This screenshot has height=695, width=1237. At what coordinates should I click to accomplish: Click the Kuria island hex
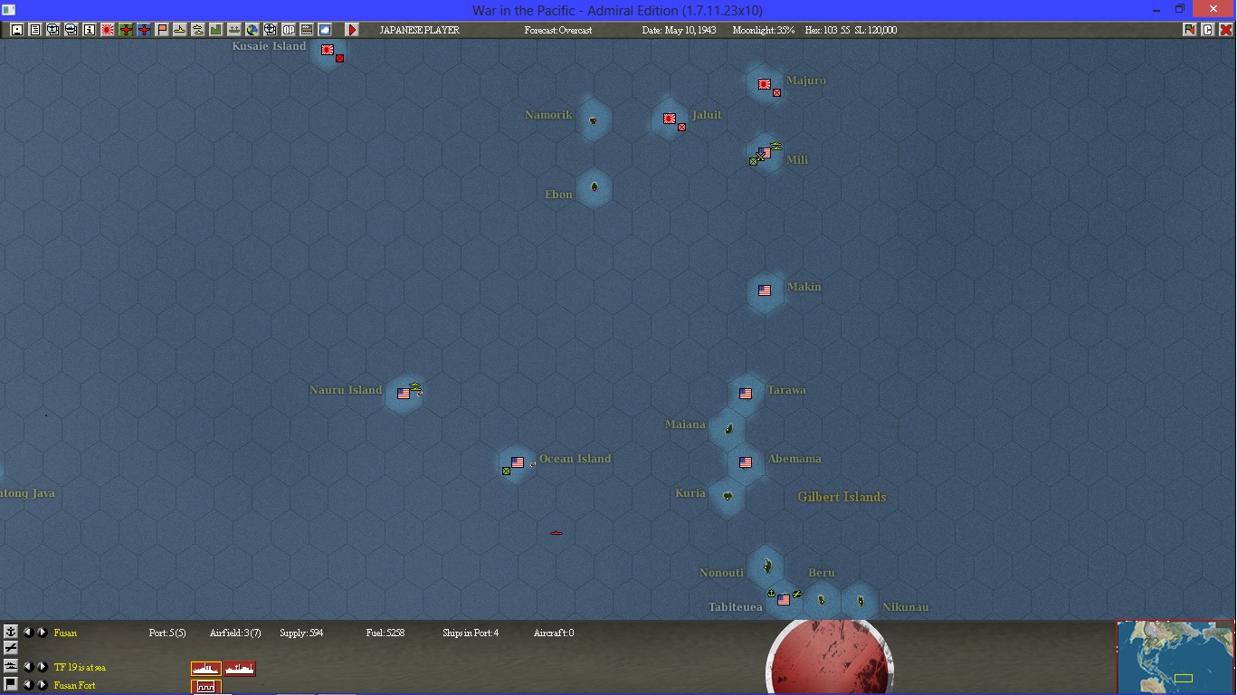tap(728, 496)
